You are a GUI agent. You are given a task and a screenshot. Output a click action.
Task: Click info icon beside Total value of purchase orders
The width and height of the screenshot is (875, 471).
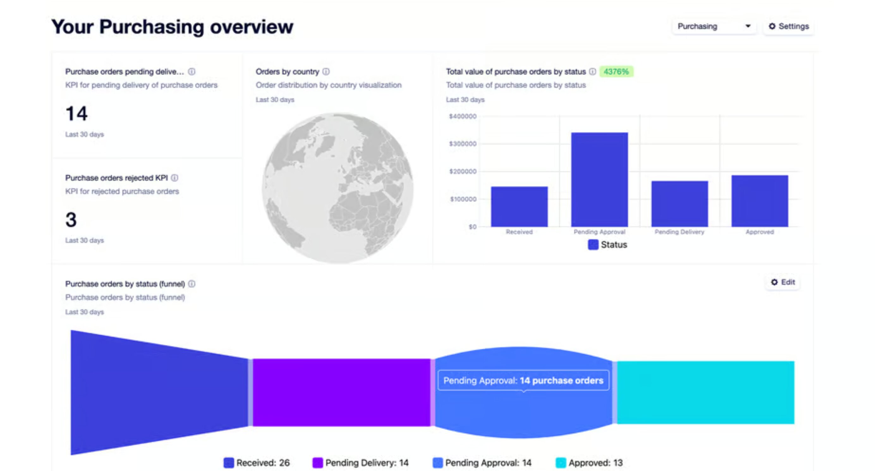pyautogui.click(x=592, y=72)
